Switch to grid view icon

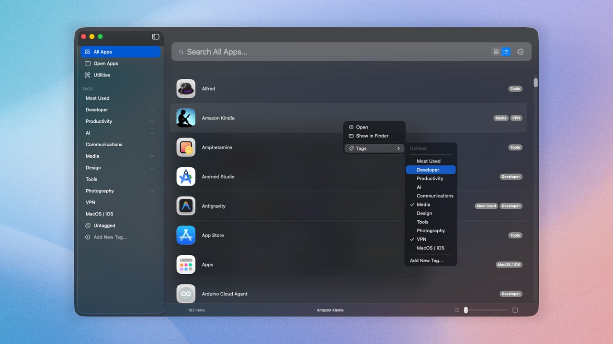pyautogui.click(x=496, y=52)
